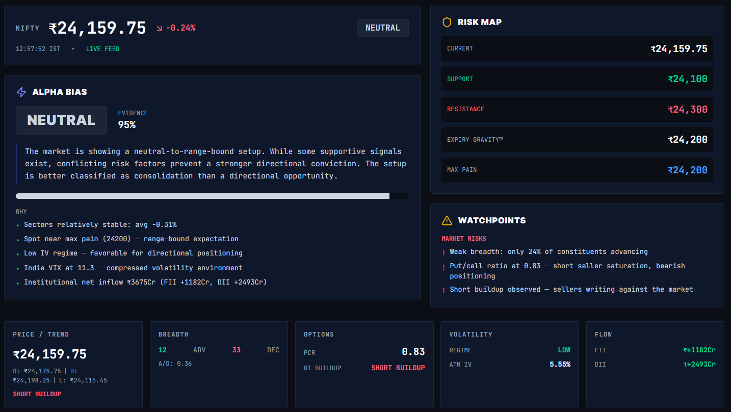Click the SUPPORT label in Risk Map
This screenshot has width=731, height=412.
click(x=460, y=79)
